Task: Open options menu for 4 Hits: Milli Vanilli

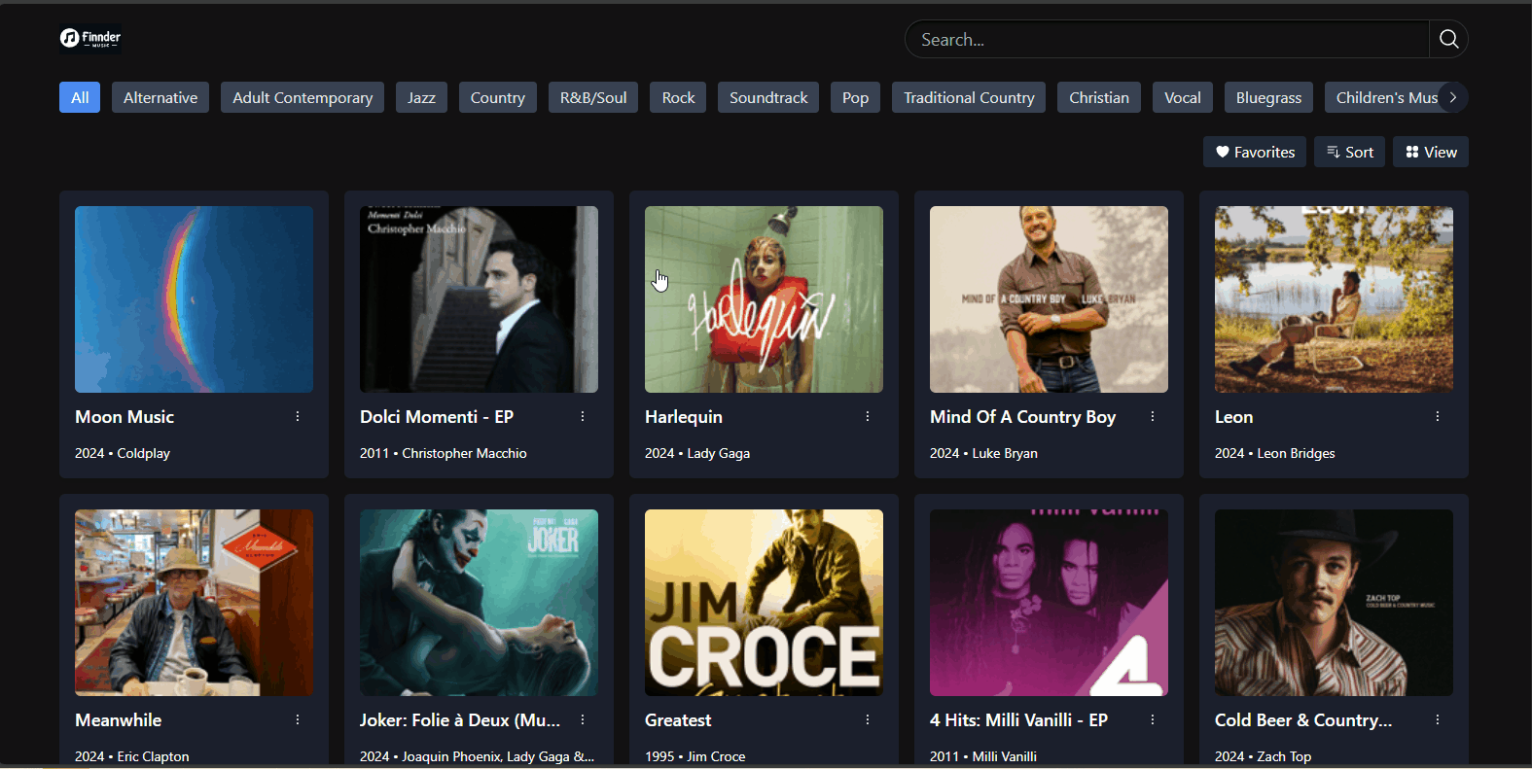Action: pyautogui.click(x=1153, y=719)
